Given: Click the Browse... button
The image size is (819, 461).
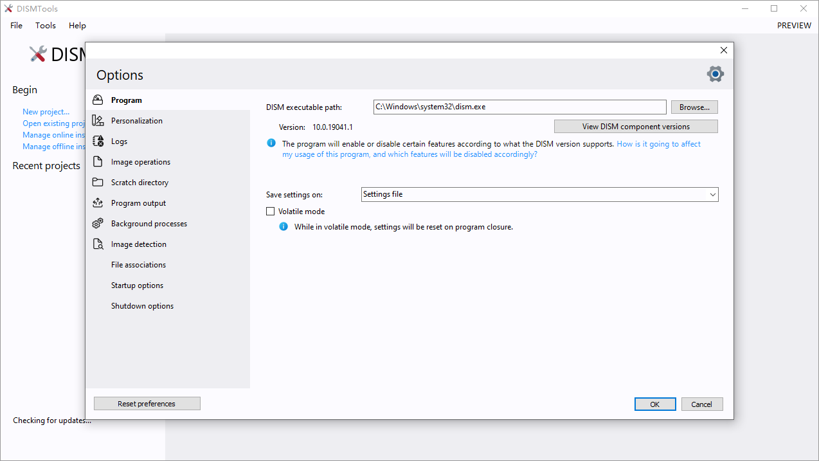Looking at the screenshot, I should (694, 107).
